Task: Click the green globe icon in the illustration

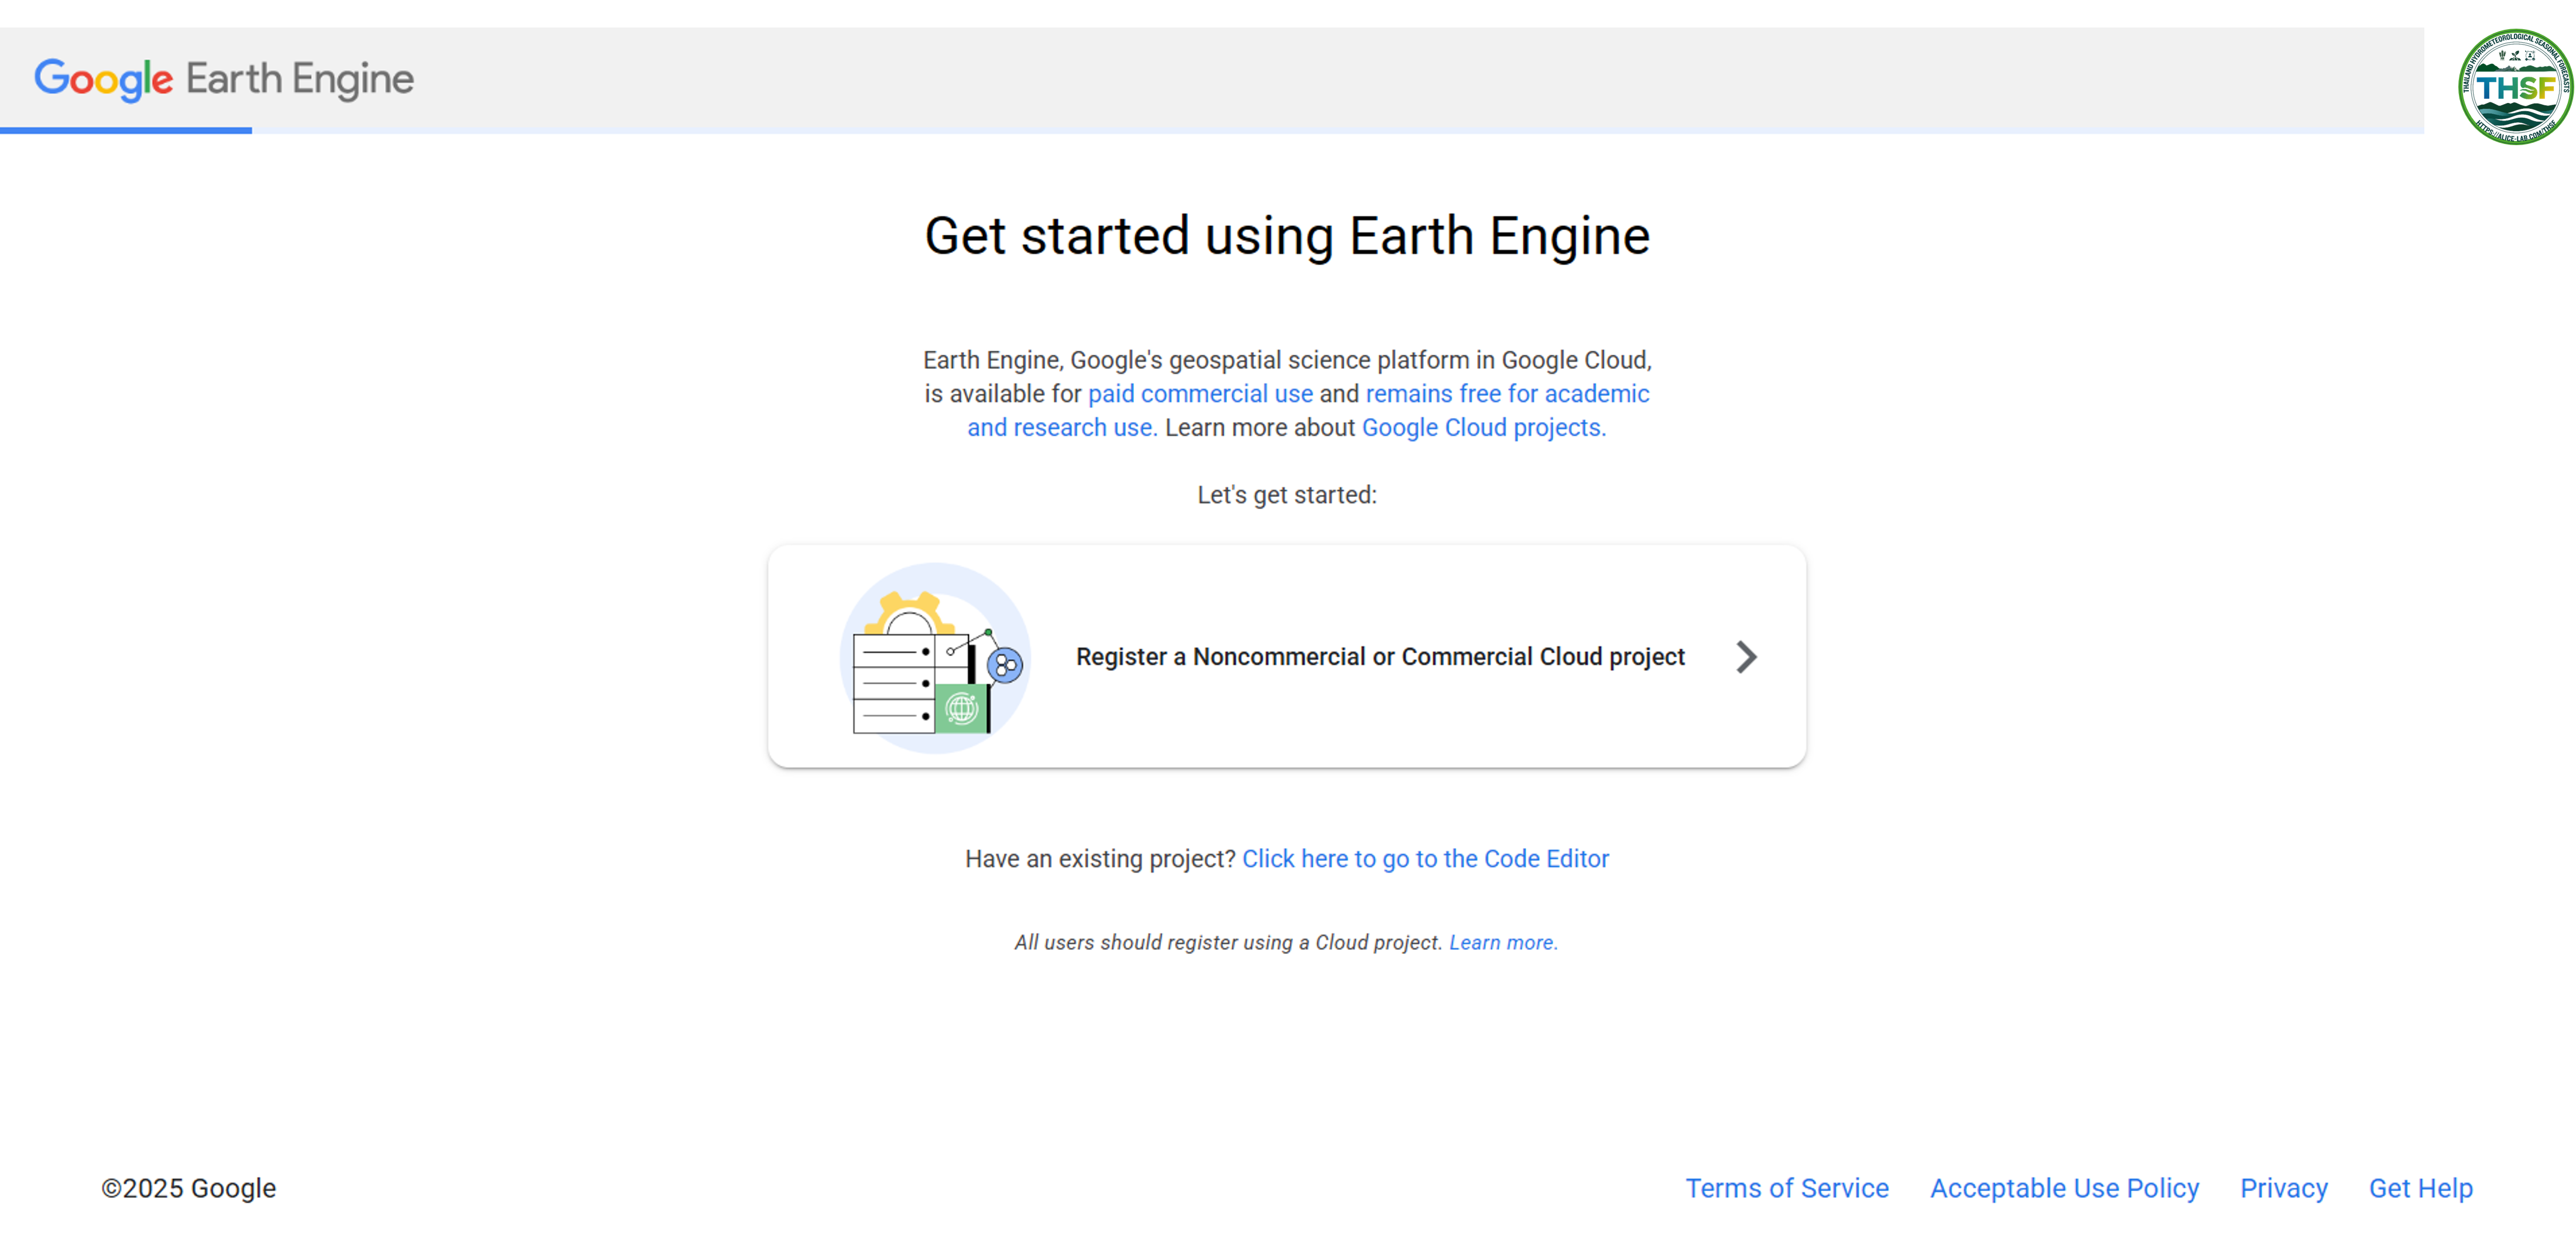Action: click(x=961, y=709)
